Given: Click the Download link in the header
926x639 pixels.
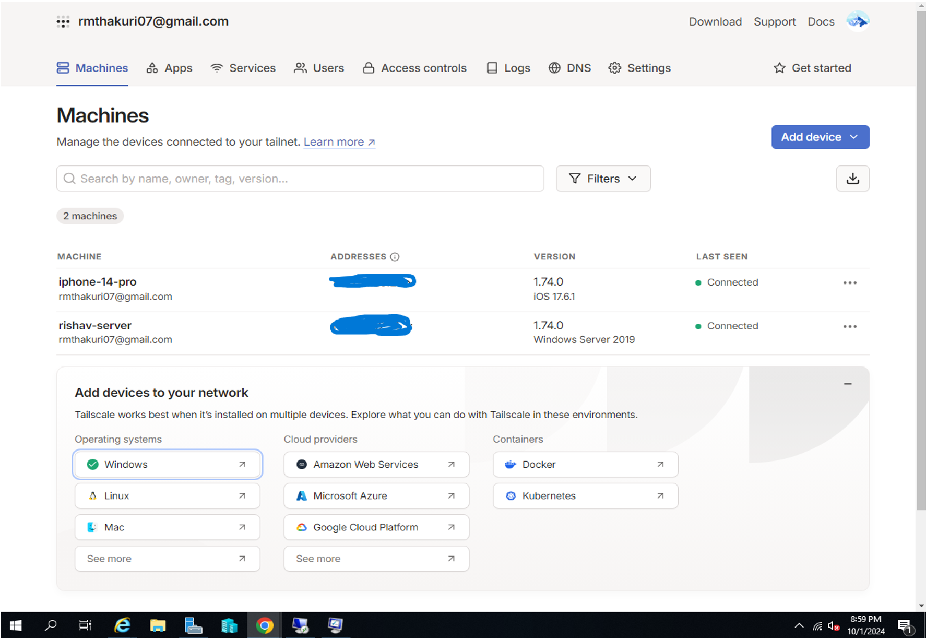Looking at the screenshot, I should coord(715,21).
